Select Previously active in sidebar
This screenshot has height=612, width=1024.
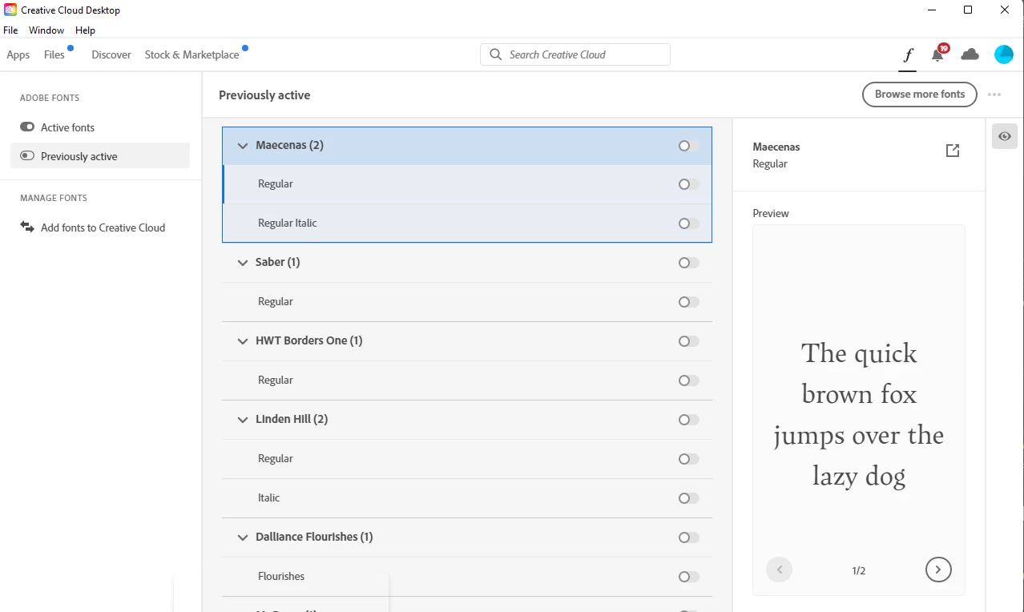coord(100,156)
